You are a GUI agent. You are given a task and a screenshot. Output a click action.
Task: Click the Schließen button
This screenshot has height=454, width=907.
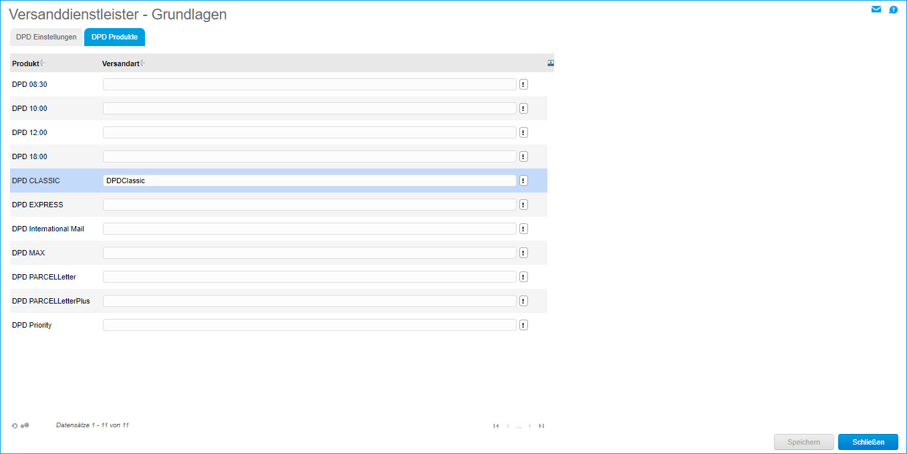868,442
